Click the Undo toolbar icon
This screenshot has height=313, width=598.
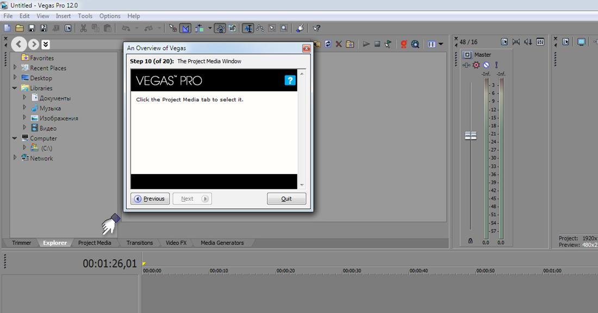coord(126,28)
